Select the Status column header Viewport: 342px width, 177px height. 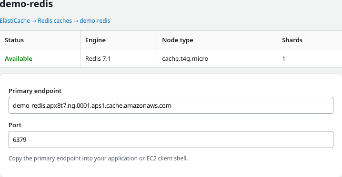coord(40,40)
